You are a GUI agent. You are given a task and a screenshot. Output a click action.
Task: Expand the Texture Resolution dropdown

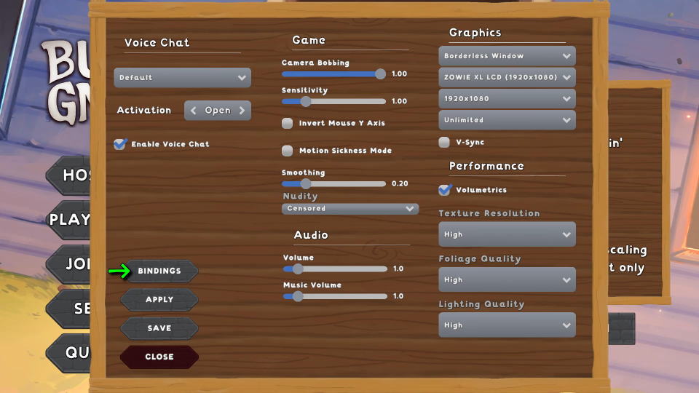pos(507,235)
